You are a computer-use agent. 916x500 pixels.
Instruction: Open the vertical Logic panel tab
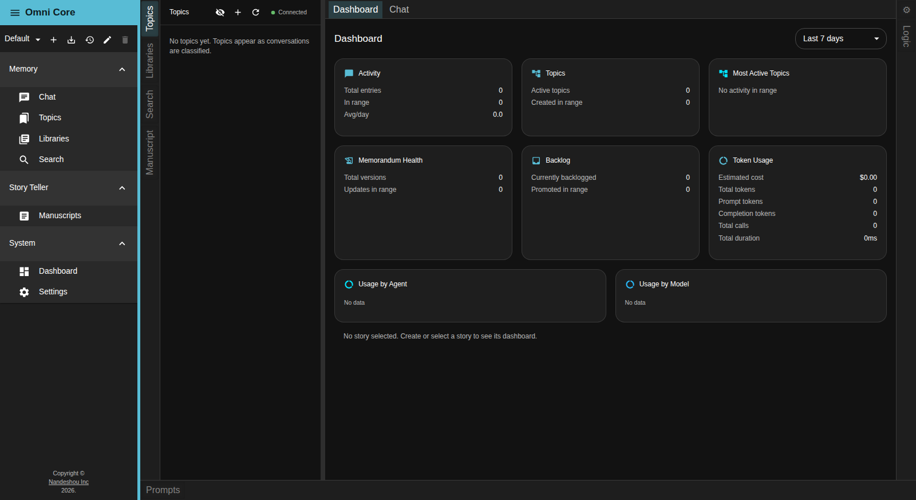click(x=906, y=36)
